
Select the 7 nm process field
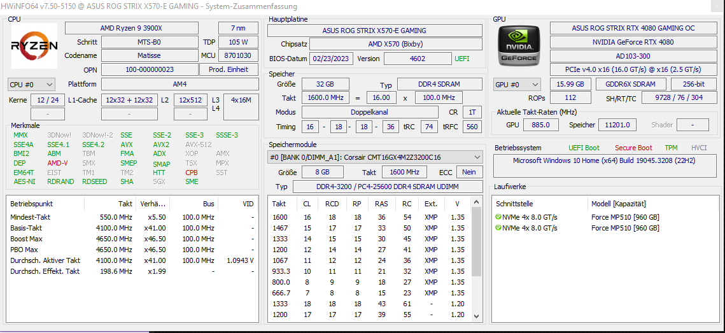click(x=238, y=28)
